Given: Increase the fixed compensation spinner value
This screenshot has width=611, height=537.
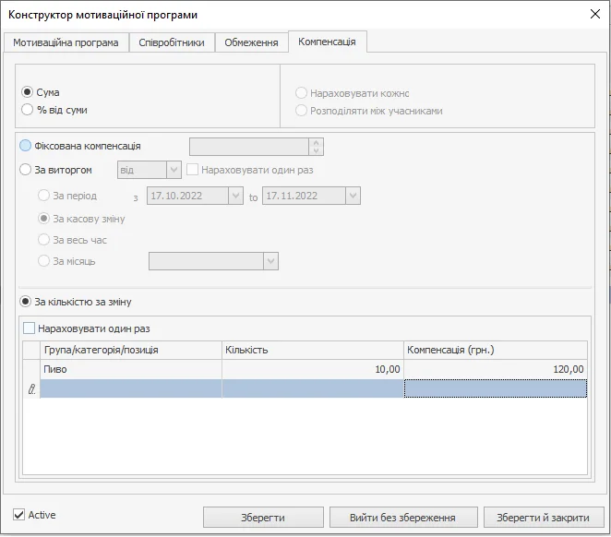Looking at the screenshot, I should (x=317, y=142).
